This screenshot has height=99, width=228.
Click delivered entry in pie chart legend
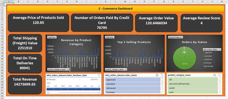[208, 59]
